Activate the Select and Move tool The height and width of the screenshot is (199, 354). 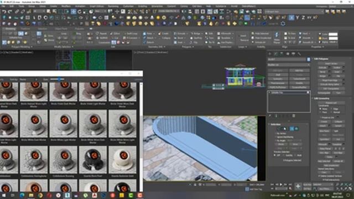[x=74, y=12]
